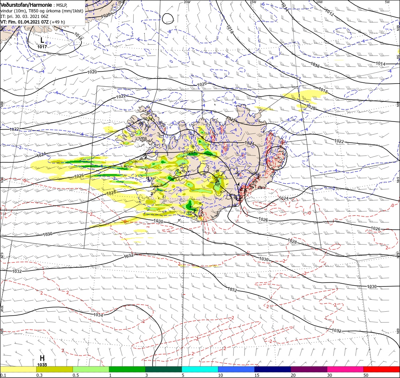Click the '(+49 h)' forecast offset text
Viewport: 400px width, 378px height.
pos(57,22)
